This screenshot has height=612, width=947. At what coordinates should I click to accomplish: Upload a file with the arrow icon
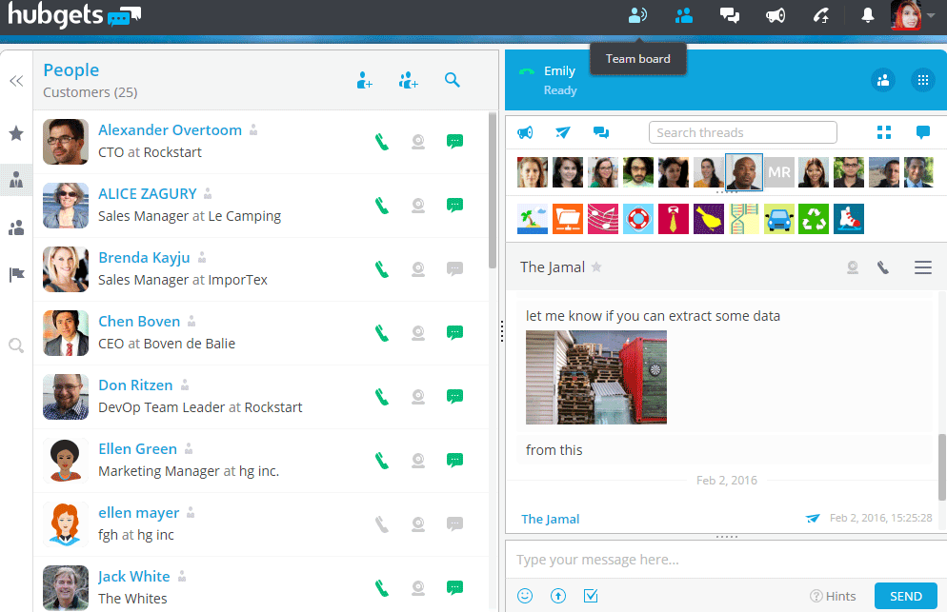point(558,597)
